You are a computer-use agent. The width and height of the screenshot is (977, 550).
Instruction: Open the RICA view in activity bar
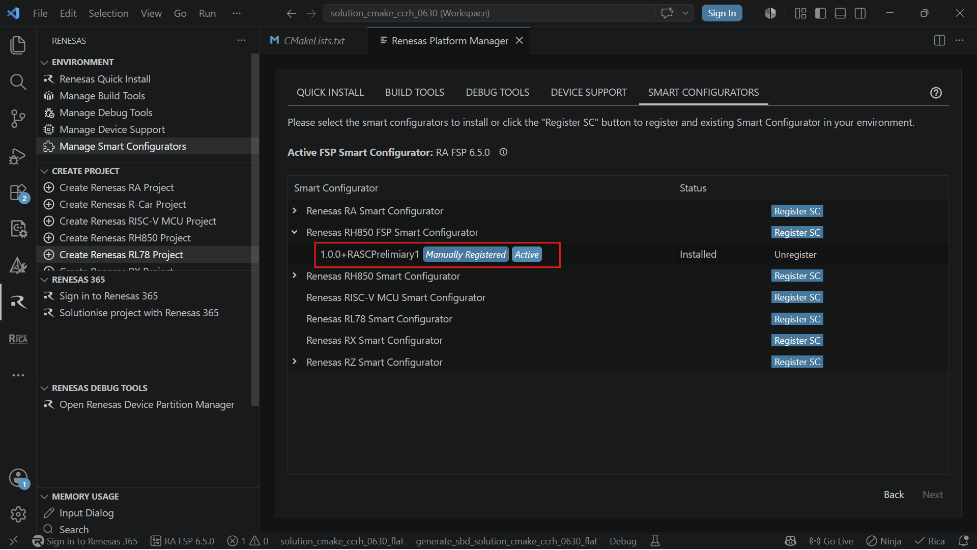18,339
